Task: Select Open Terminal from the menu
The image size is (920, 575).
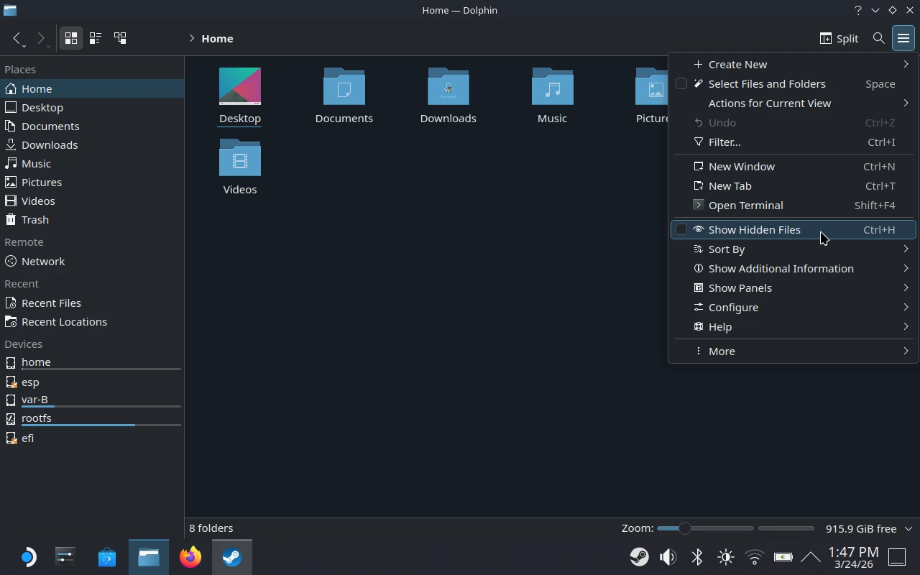Action: pyautogui.click(x=745, y=205)
